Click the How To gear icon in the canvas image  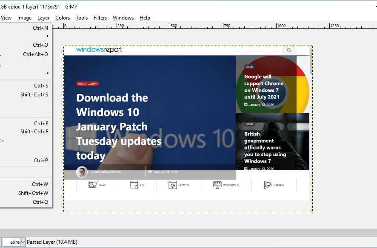(x=173, y=185)
